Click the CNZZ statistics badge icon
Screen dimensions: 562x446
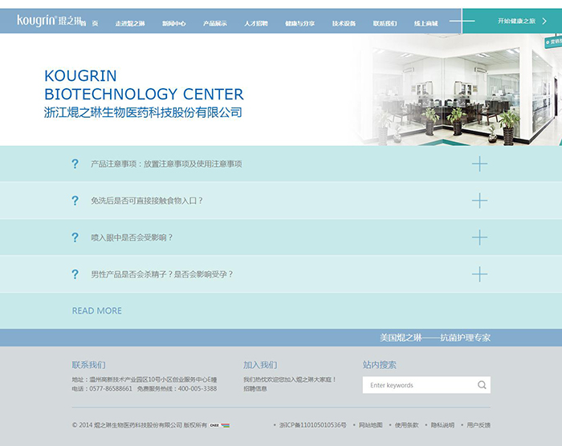(214, 425)
